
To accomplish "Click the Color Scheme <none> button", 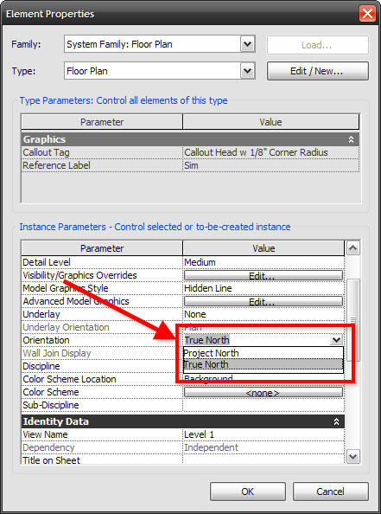I will (264, 392).
